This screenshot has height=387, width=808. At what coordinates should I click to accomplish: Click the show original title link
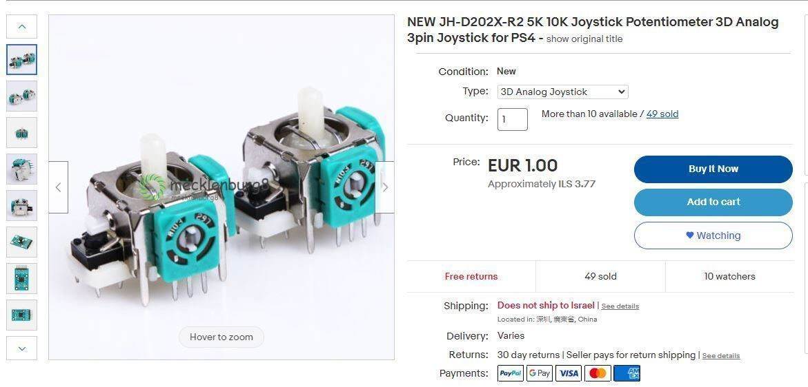(584, 39)
